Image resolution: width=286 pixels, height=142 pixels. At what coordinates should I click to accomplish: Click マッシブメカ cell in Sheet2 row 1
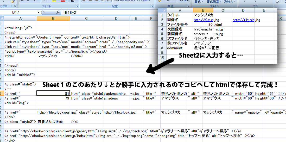pyautogui.click(x=203, y=15)
